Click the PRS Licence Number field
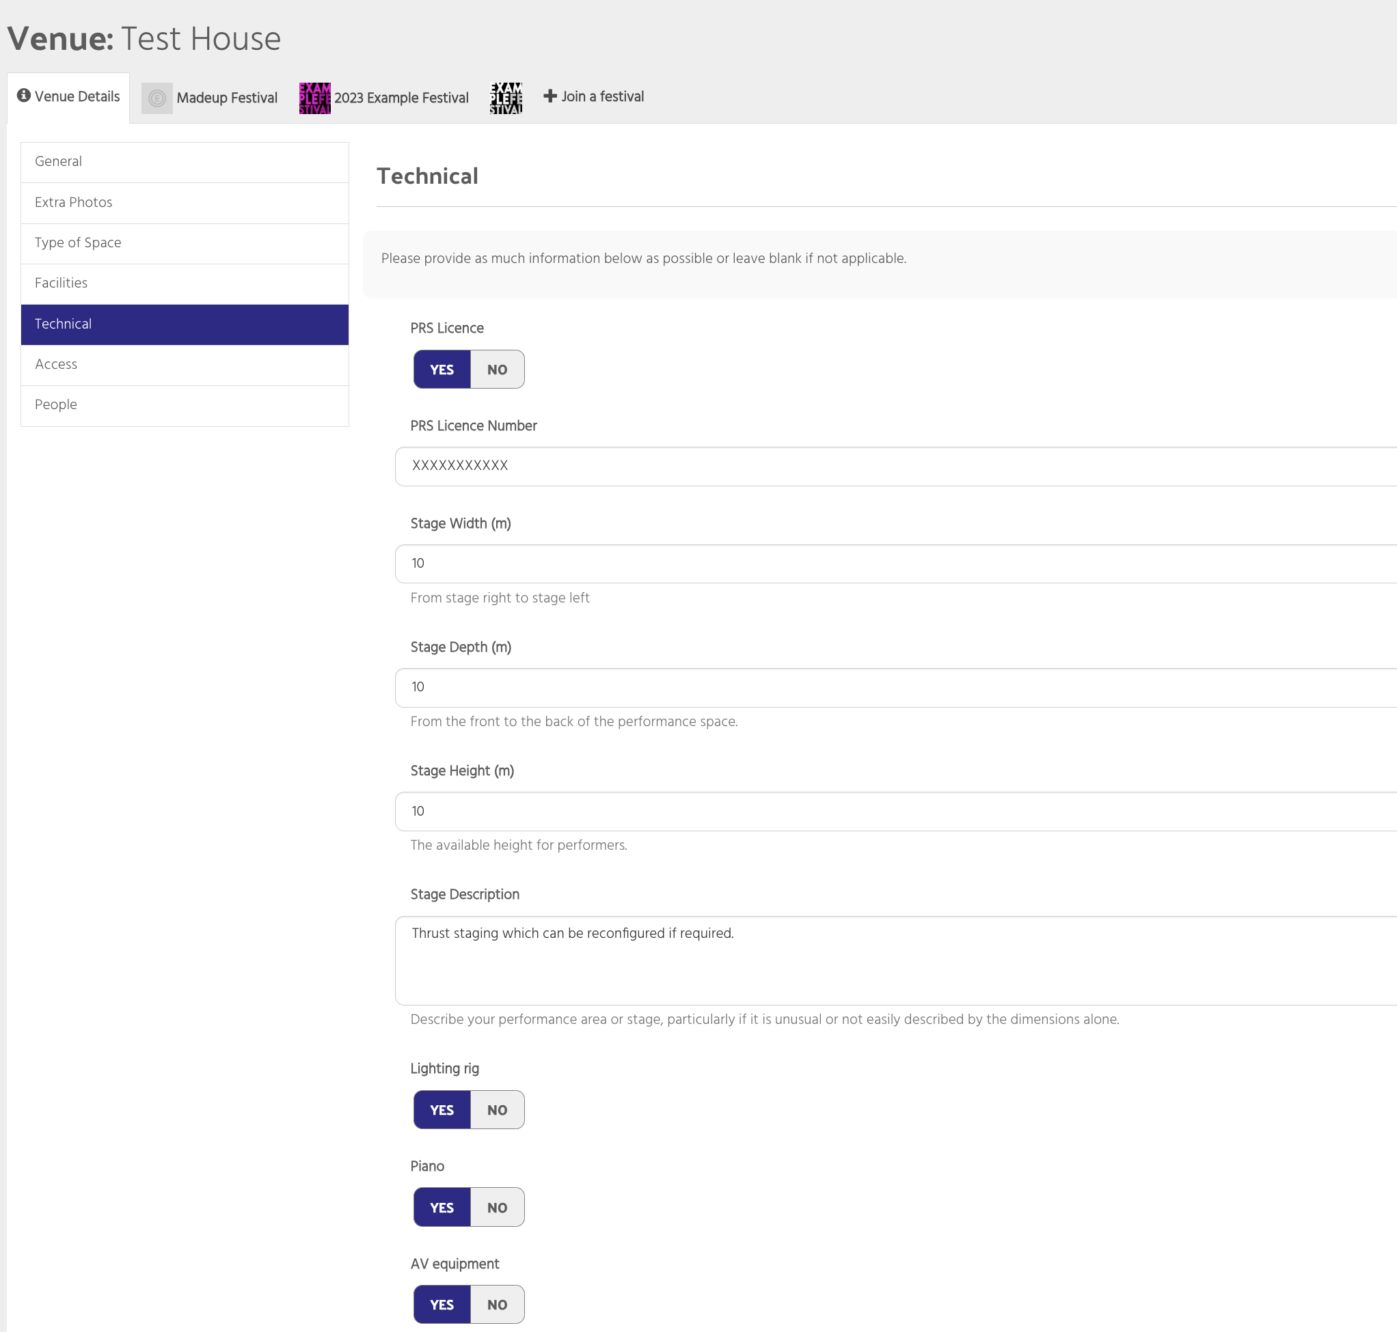 pyautogui.click(x=896, y=467)
